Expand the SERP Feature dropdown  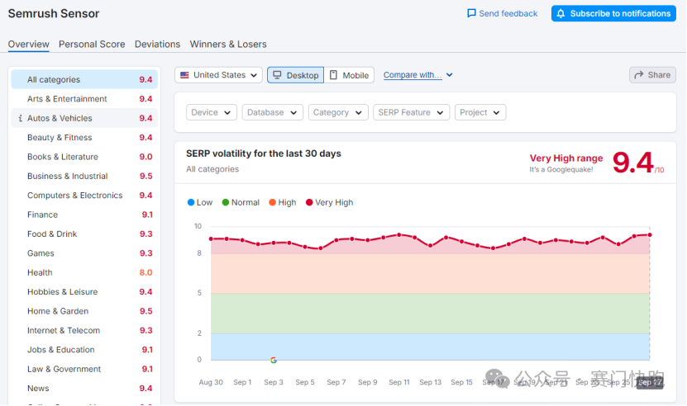tap(411, 112)
